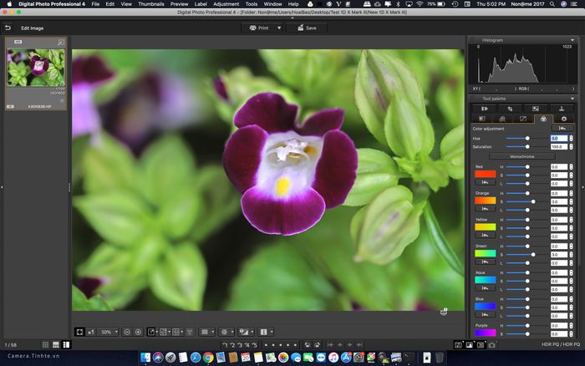585x366 pixels.
Task: Set the preview zoom to x1
Action: tap(91, 332)
